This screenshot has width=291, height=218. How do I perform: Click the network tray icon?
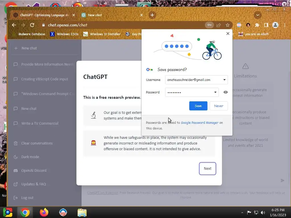[x=256, y=212]
